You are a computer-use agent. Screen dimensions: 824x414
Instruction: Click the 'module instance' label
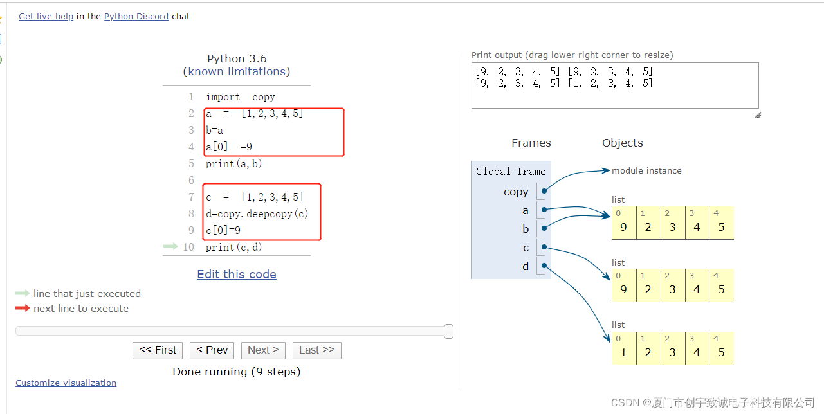pyautogui.click(x=645, y=170)
